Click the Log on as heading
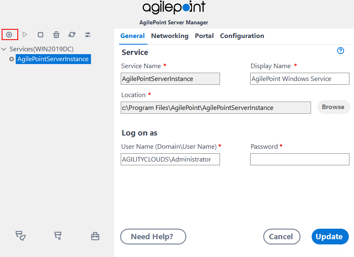 point(139,133)
